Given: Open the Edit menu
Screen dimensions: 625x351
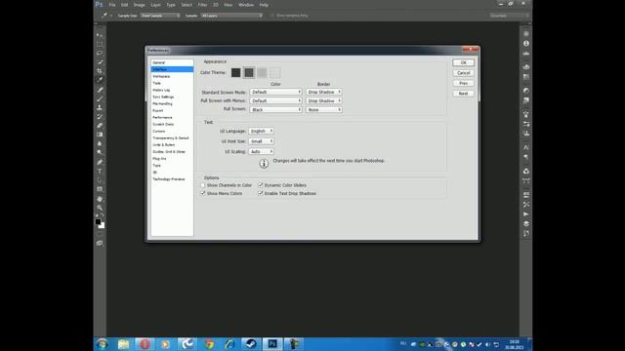Looking at the screenshot, I should pos(124,5).
